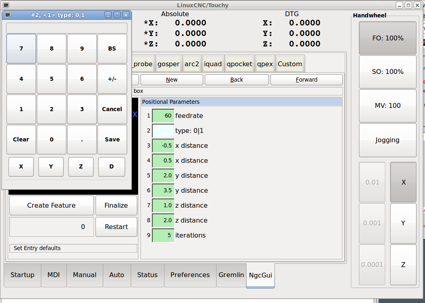Tap keypad digit 8
The image size is (425, 303).
(x=51, y=49)
